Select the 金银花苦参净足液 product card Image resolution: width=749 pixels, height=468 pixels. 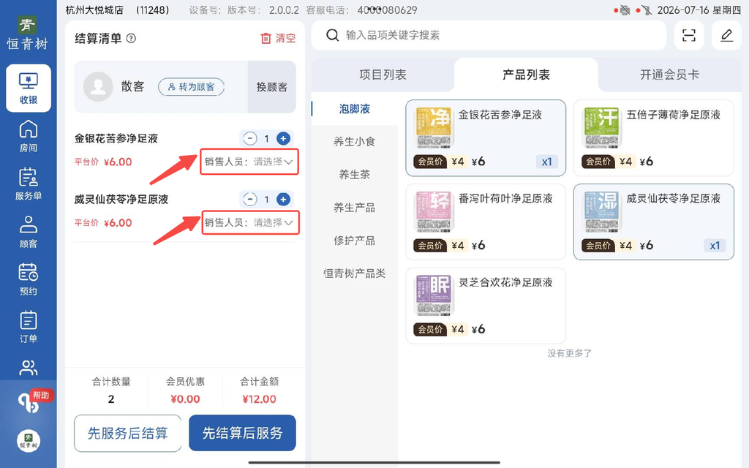click(x=486, y=138)
